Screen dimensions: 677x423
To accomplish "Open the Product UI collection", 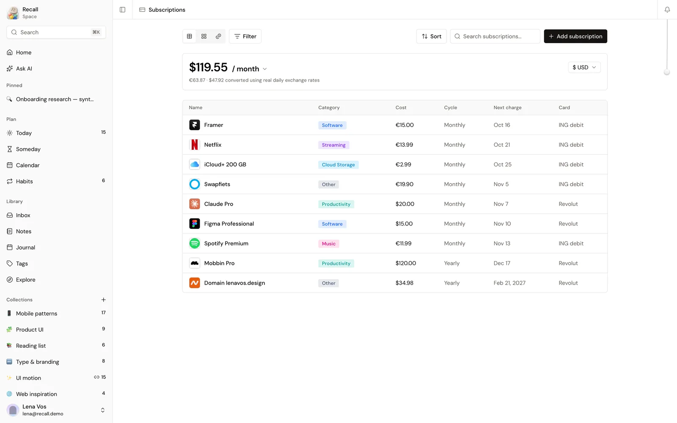I will pyautogui.click(x=56, y=330).
